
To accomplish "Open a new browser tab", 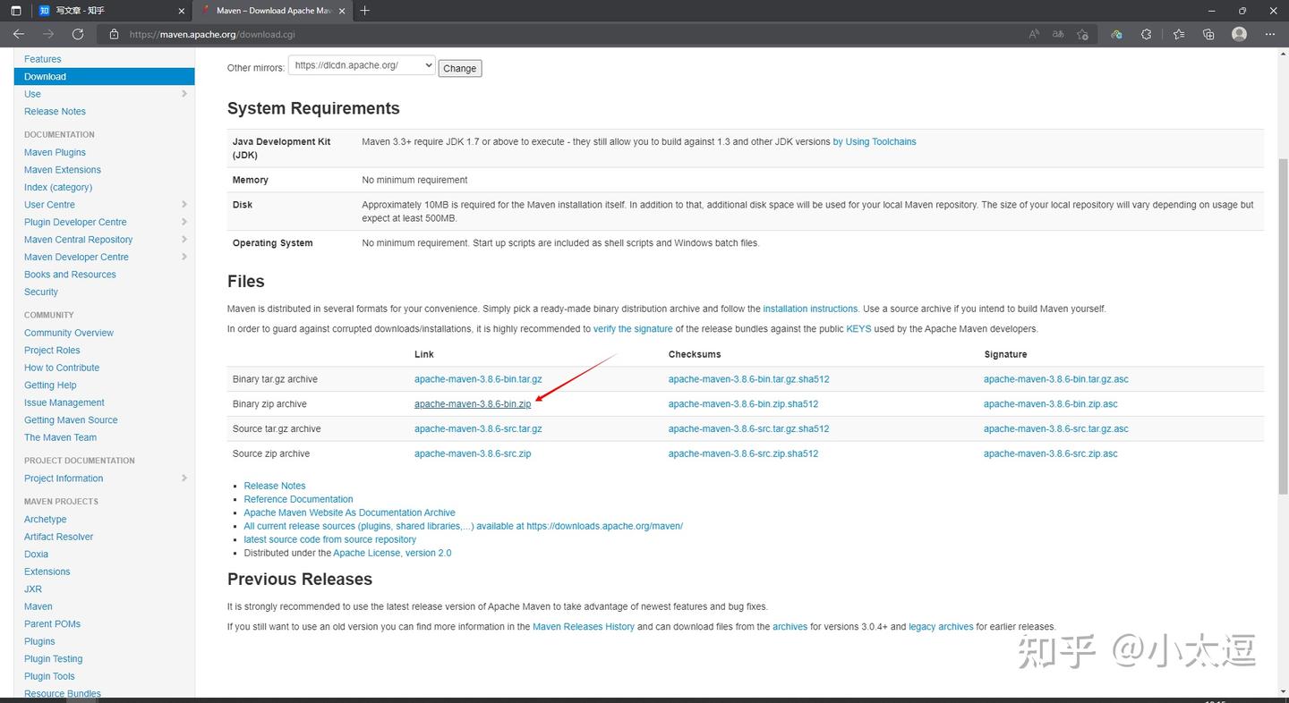I will (x=364, y=11).
